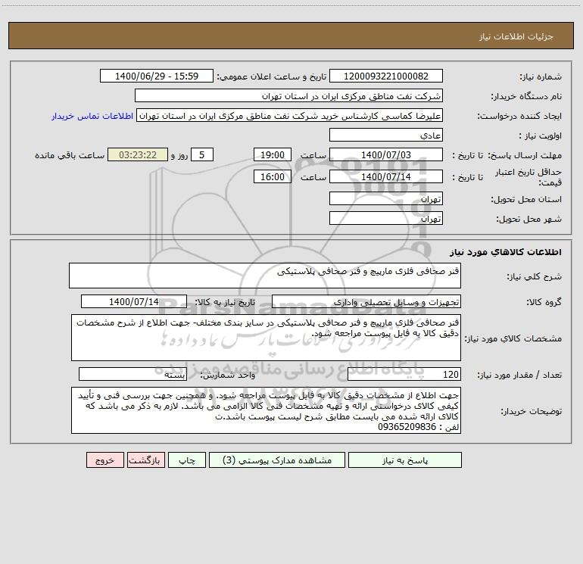Click the واحد شمارش label

(228, 375)
